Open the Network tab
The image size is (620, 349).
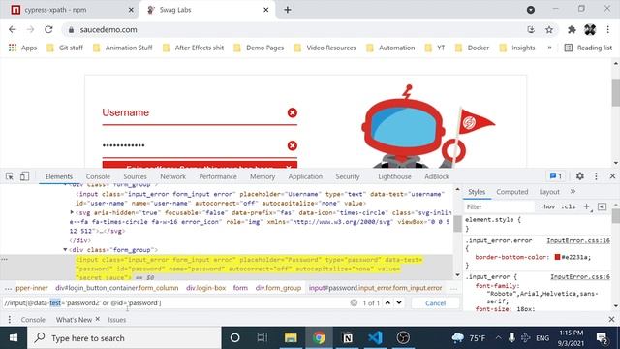point(172,176)
